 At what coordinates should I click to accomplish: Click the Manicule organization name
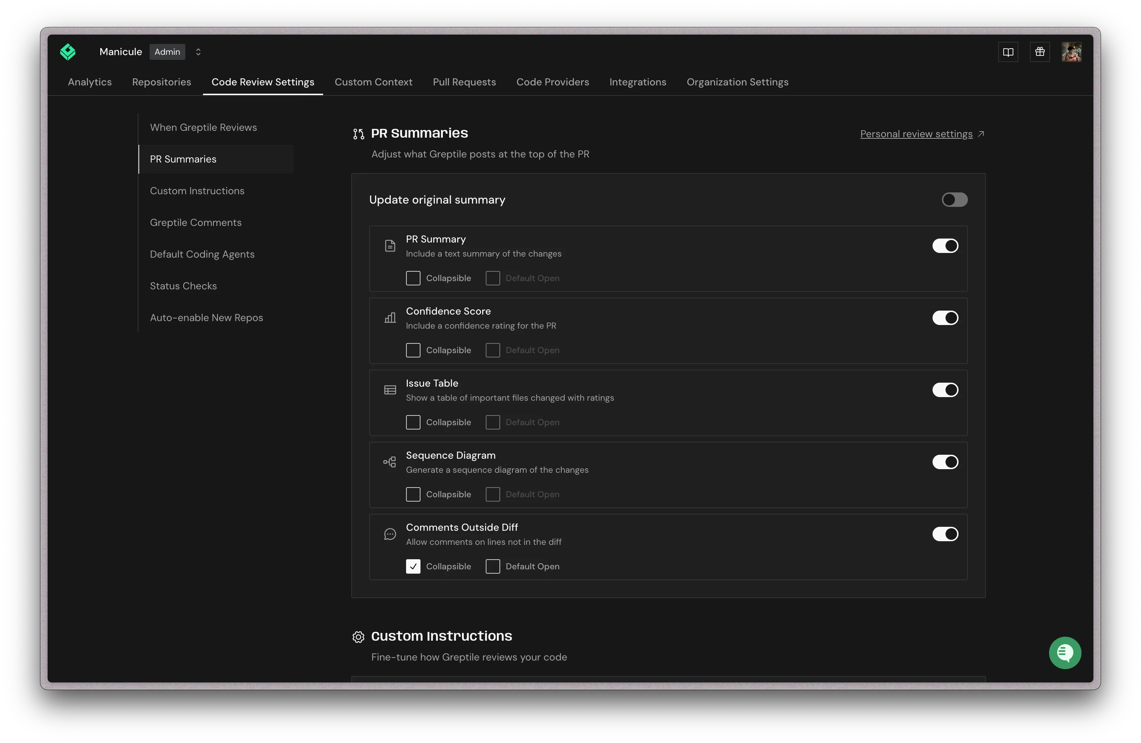(x=120, y=52)
